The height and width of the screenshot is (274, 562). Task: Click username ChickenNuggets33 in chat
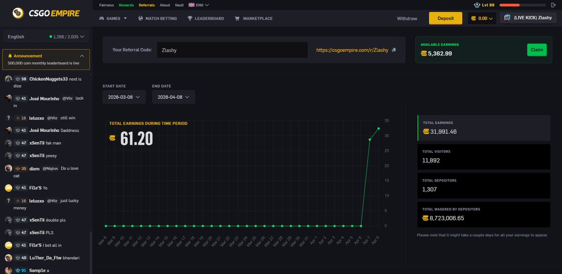[48, 79]
